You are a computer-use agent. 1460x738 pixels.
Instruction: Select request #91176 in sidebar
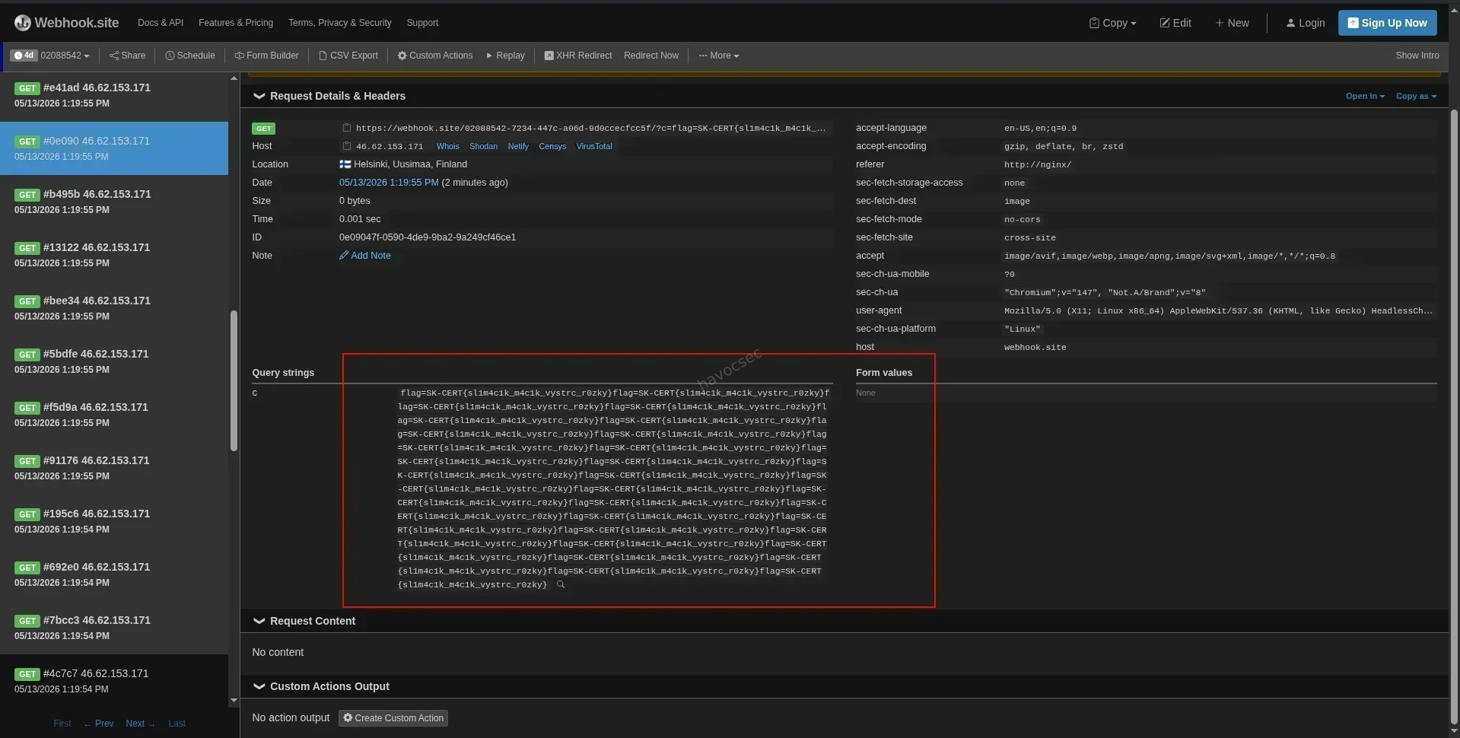coord(114,468)
